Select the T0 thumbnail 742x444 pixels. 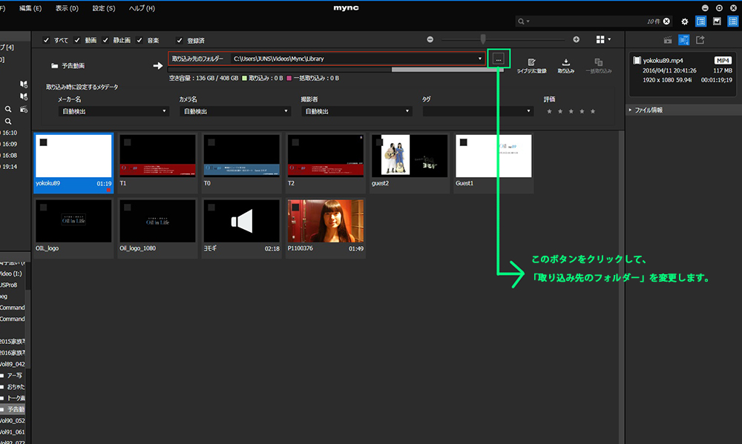pyautogui.click(x=241, y=162)
